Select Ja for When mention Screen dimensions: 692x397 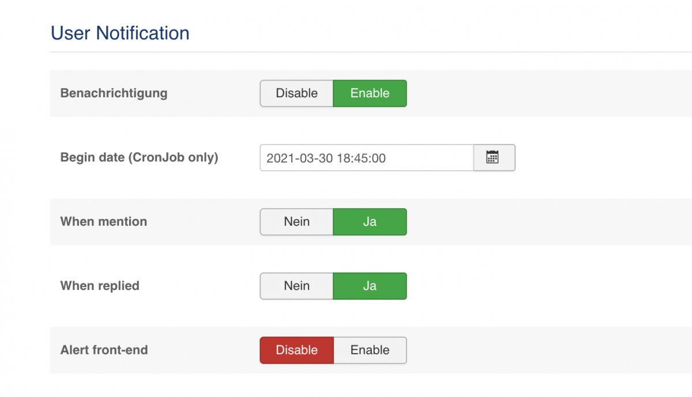point(370,222)
